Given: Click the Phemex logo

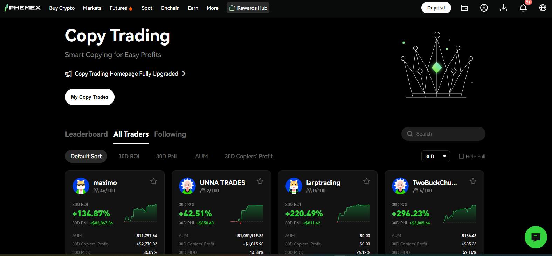Looking at the screenshot, I should [22, 8].
